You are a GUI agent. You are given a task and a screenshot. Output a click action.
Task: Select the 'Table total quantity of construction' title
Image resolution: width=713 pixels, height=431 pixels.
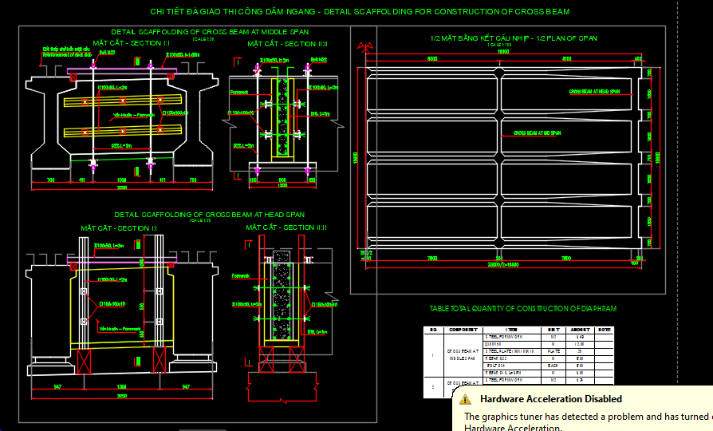[522, 308]
